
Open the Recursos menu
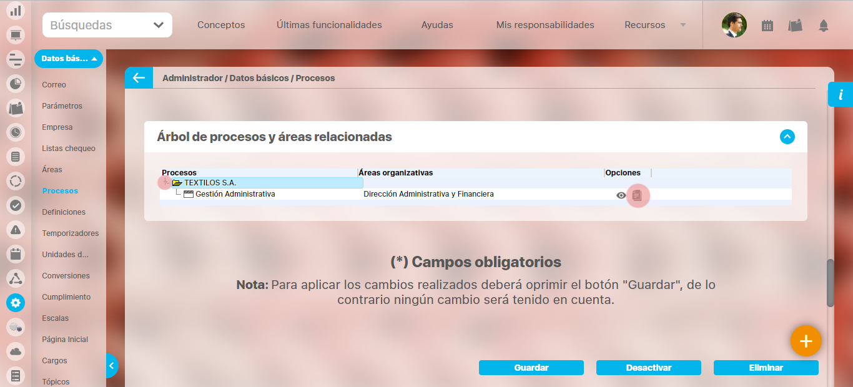(645, 25)
